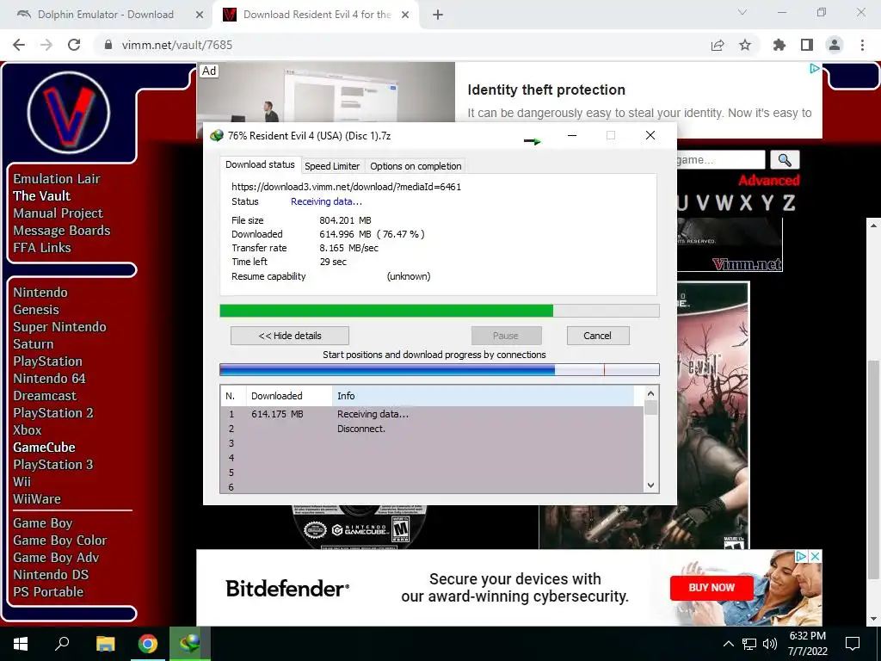
Task: Select the Download Resident Evil 4 browser tab
Action: 317,15
